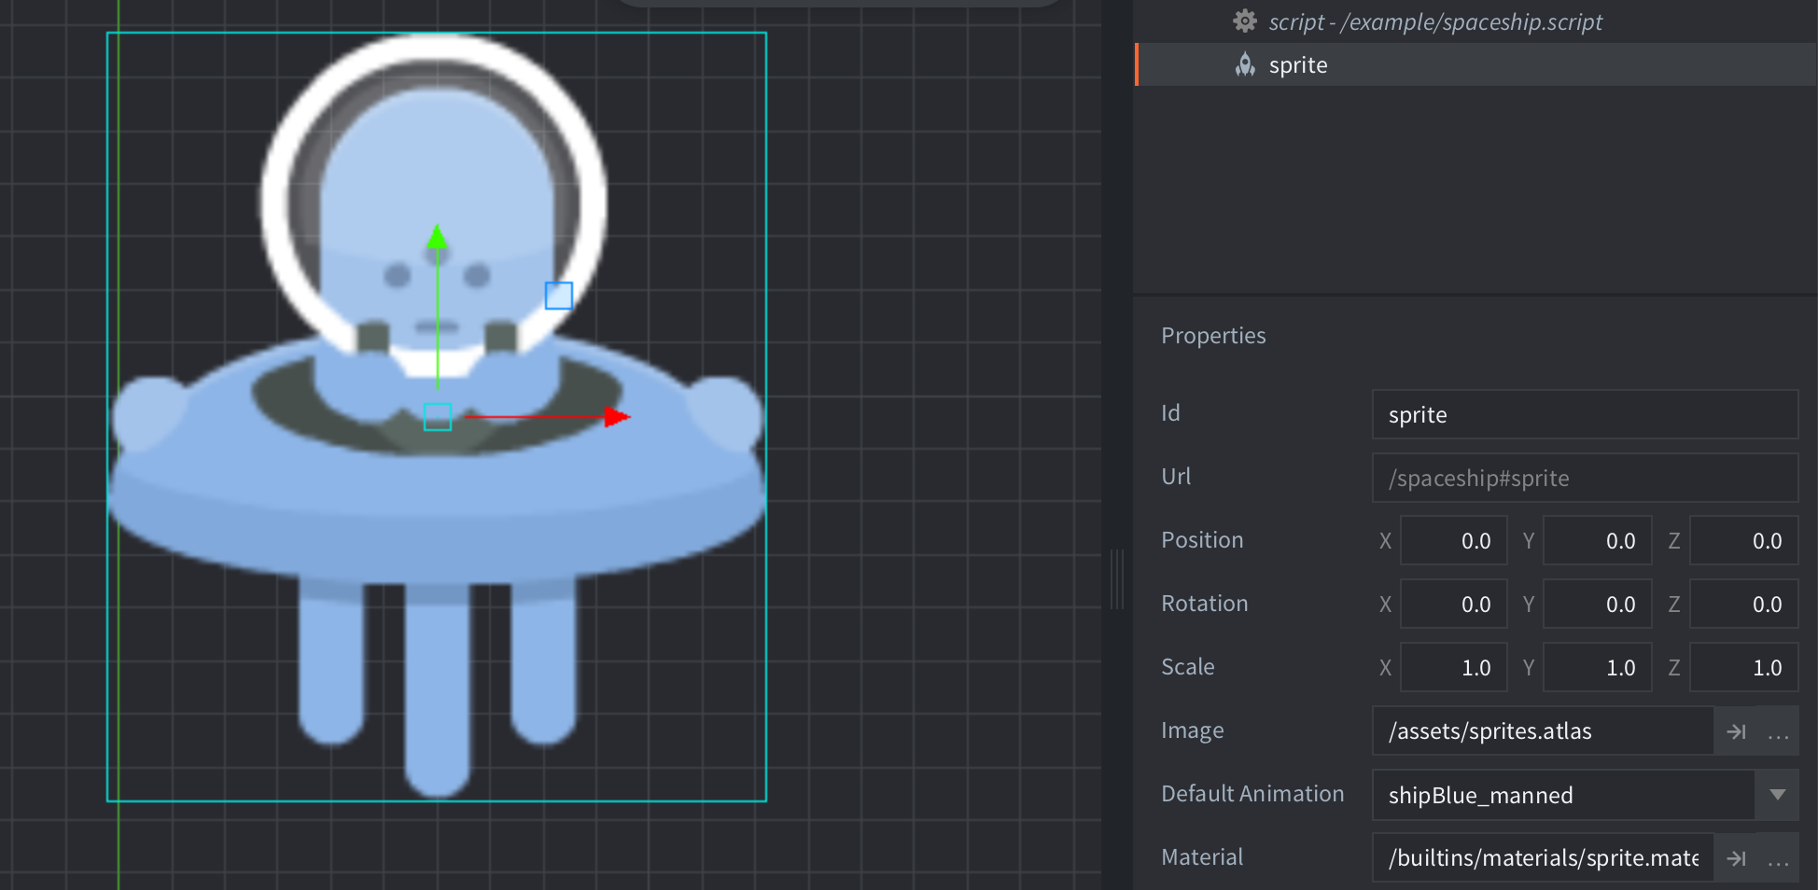Click the gear icon next to script
Image resolution: width=1818 pixels, height=890 pixels.
point(1244,21)
